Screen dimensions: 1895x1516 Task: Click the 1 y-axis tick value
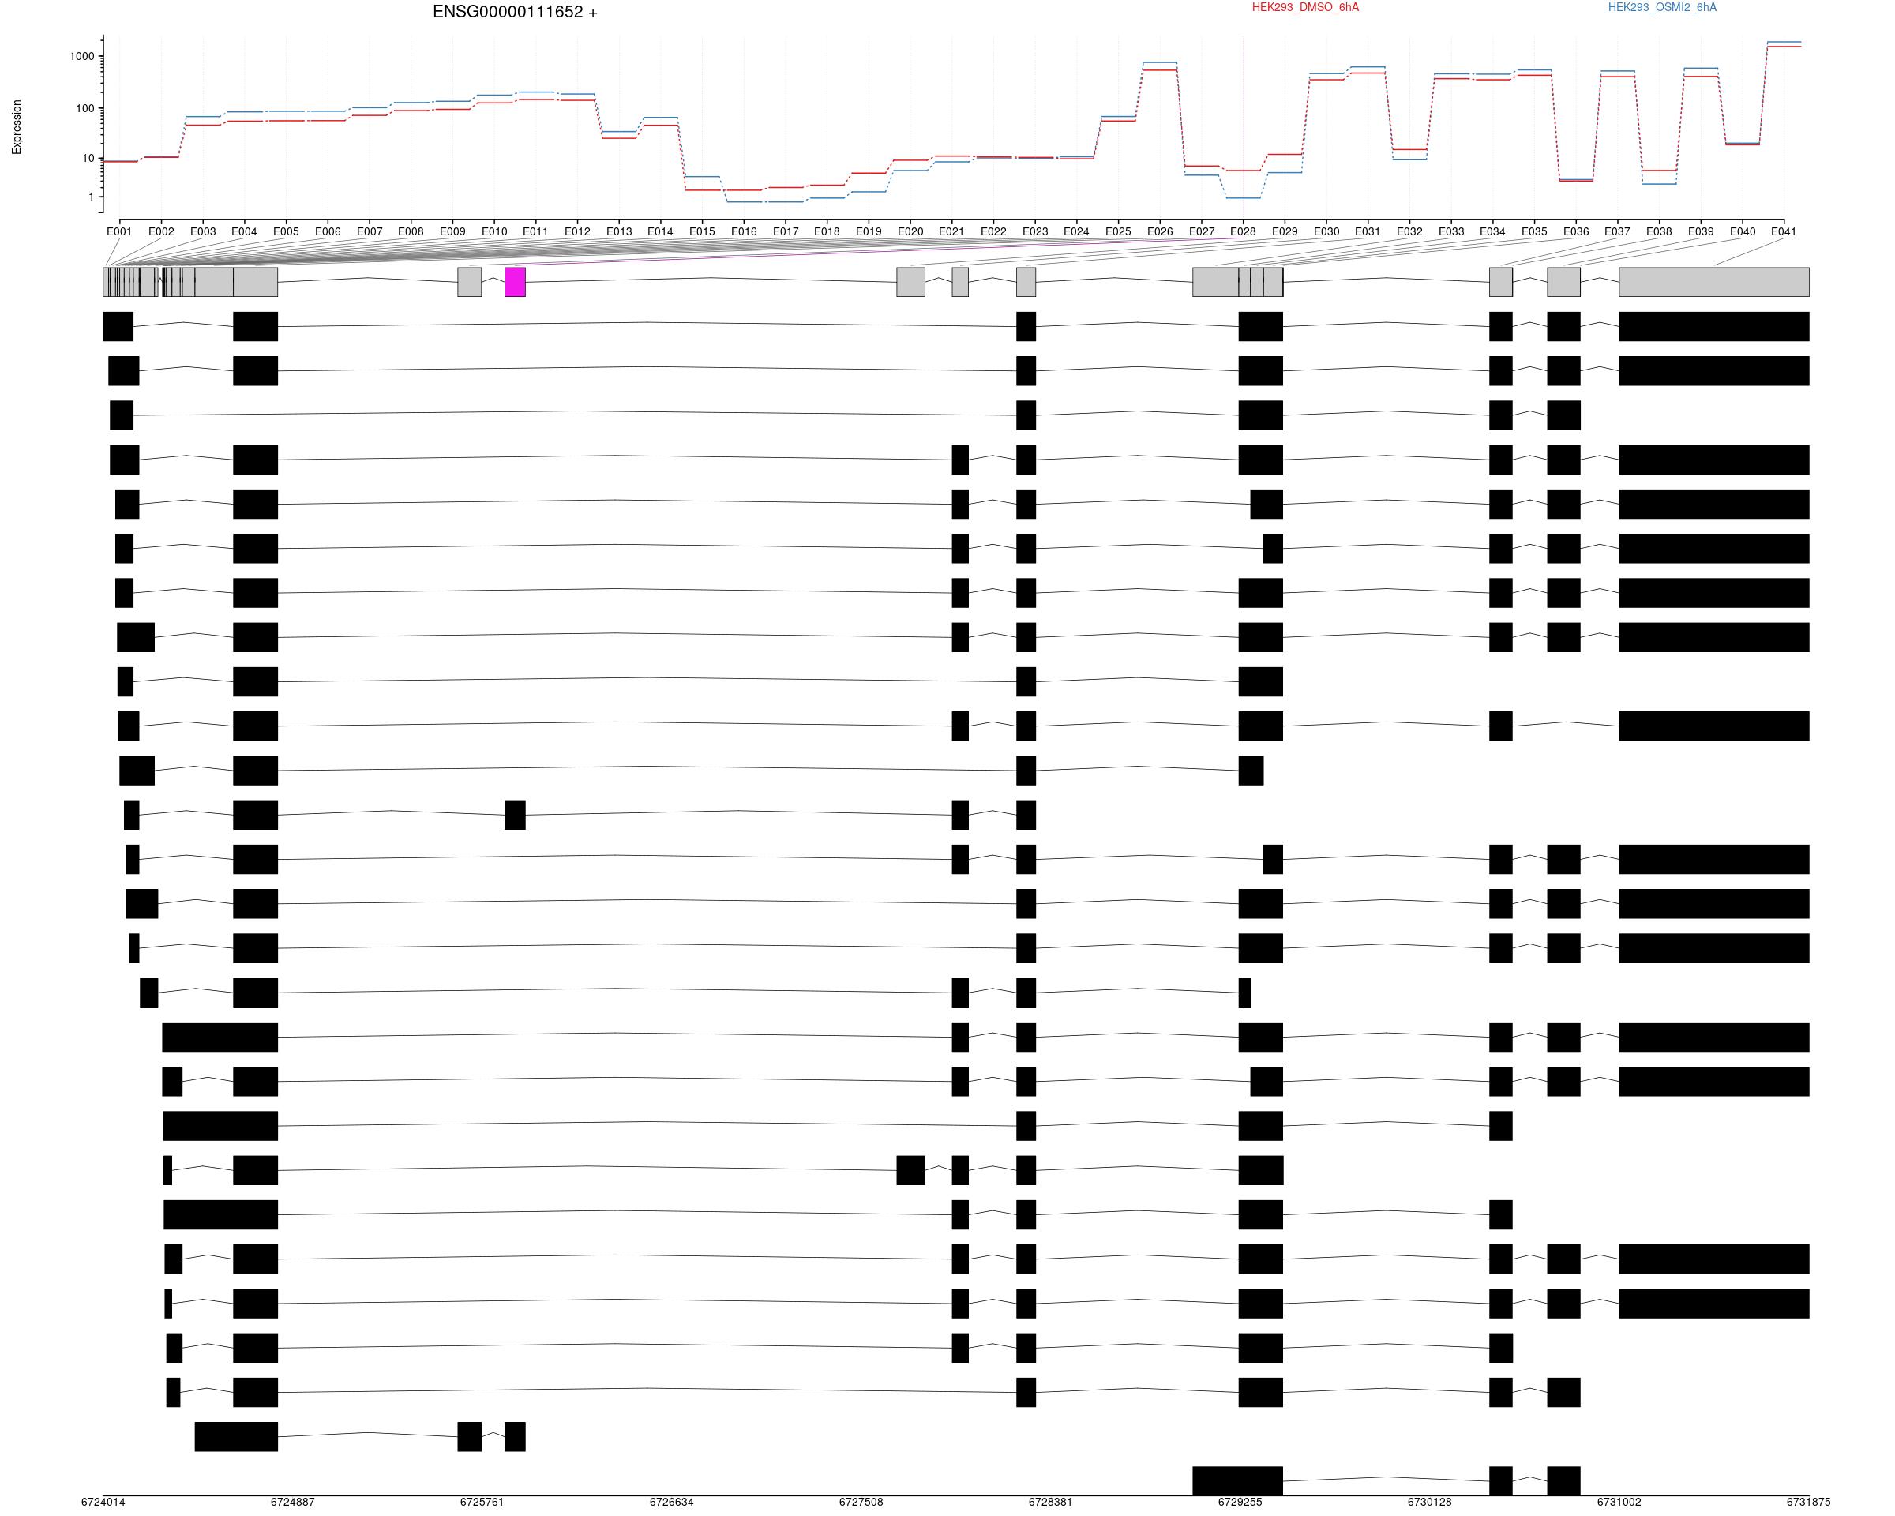pos(91,197)
